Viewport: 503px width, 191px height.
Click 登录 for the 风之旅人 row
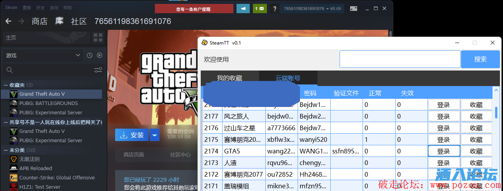point(444,116)
